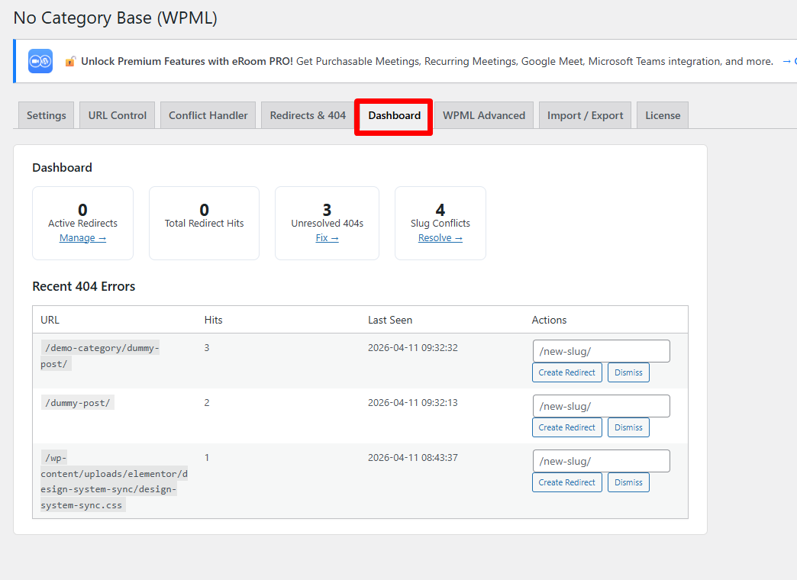Create Redirect for /demo-category/dummy-post/
This screenshot has width=797, height=580.
[566, 372]
